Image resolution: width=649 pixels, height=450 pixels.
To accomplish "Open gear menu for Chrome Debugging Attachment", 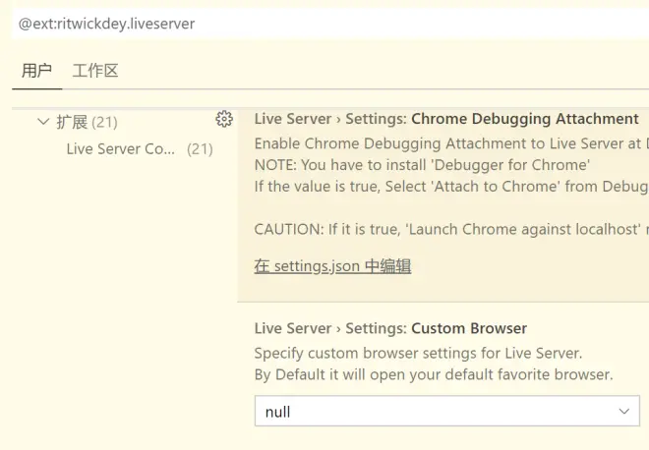I will [x=224, y=119].
